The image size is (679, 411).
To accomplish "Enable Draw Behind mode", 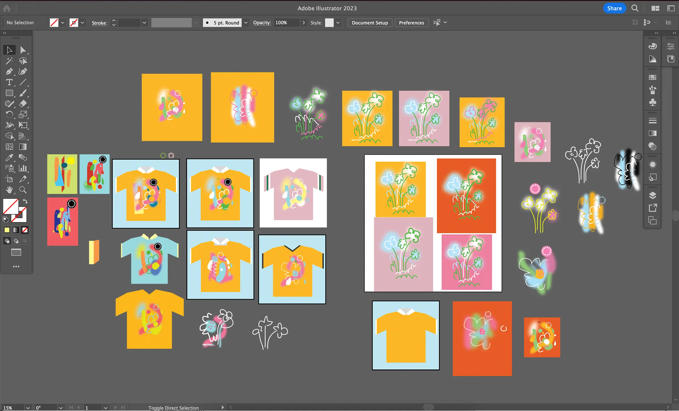I will point(16,241).
